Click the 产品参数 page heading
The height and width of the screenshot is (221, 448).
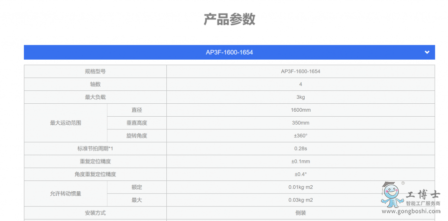tap(229, 19)
